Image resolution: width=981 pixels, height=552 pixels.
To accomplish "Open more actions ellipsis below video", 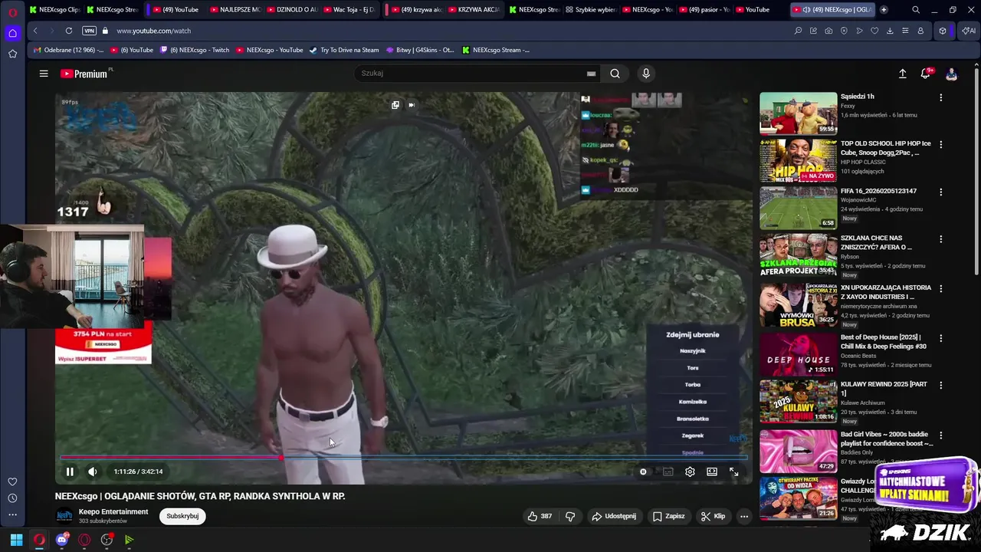I will [x=743, y=516].
